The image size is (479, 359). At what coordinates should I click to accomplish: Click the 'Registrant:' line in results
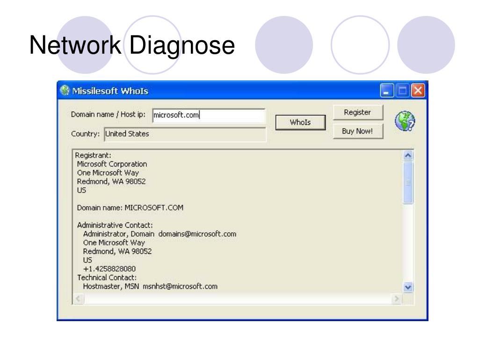click(93, 155)
